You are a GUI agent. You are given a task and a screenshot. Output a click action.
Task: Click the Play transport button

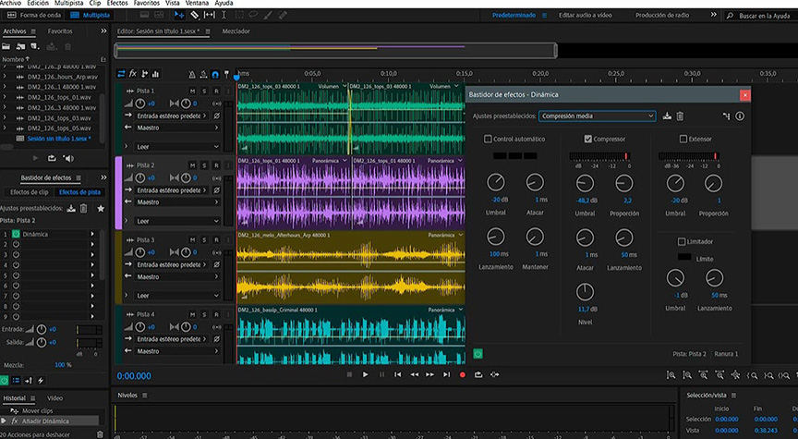(x=366, y=374)
